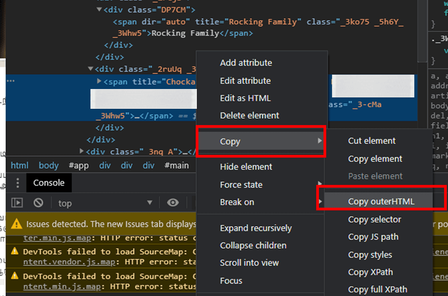Open the top JavaScript context dropdown
Viewport: 448px width, 296px height.
106,203
